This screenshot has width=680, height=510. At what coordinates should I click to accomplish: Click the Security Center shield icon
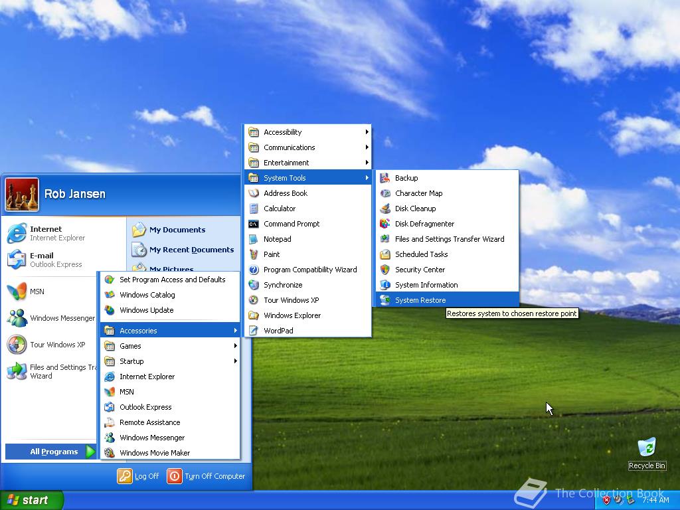coord(384,270)
